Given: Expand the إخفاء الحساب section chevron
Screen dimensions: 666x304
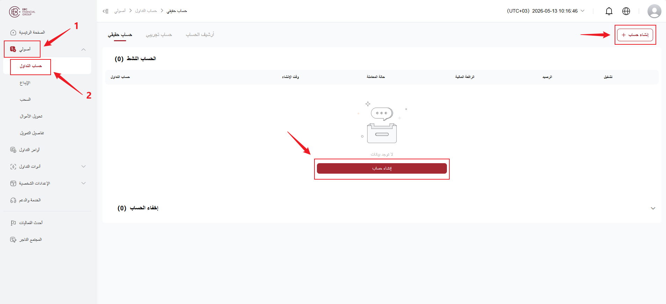Looking at the screenshot, I should (653, 208).
